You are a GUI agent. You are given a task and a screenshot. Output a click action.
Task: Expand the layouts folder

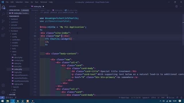(x=16, y=87)
